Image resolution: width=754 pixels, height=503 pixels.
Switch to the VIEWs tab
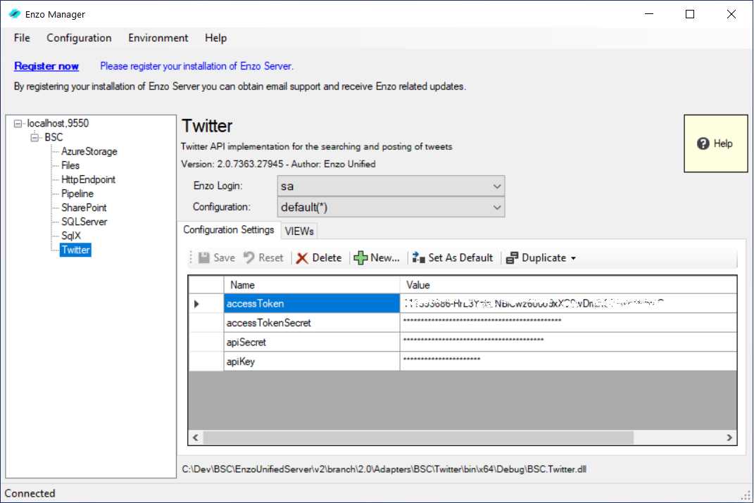point(299,231)
